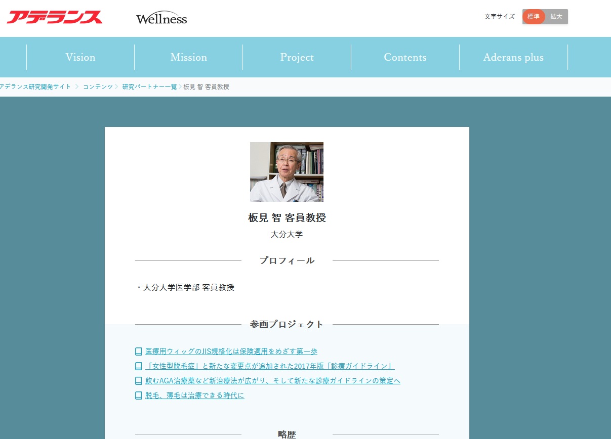The height and width of the screenshot is (439, 611).
Task: Set text size to 標準
Action: (534, 17)
